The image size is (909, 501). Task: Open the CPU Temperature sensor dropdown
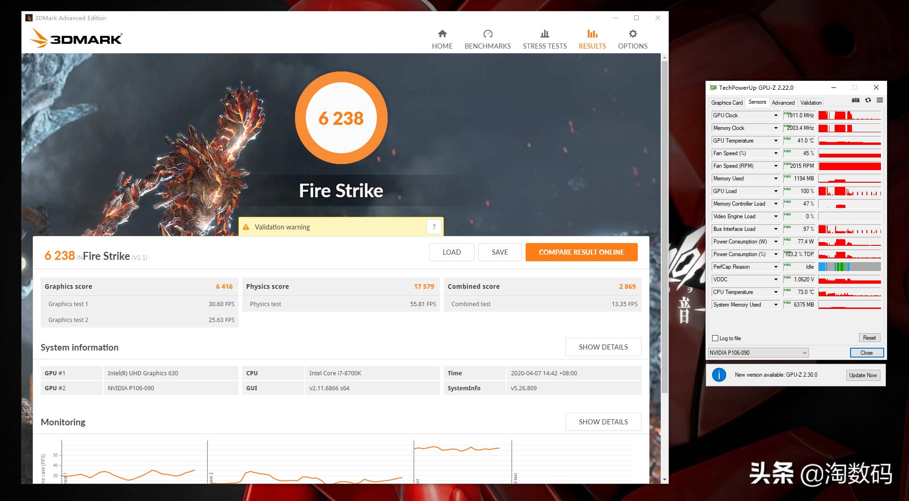(x=776, y=292)
